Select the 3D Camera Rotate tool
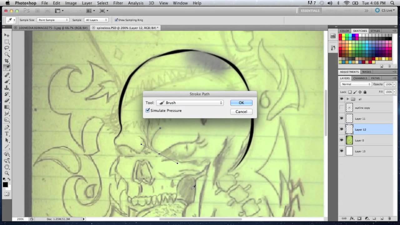400x225 pixels. click(7, 161)
